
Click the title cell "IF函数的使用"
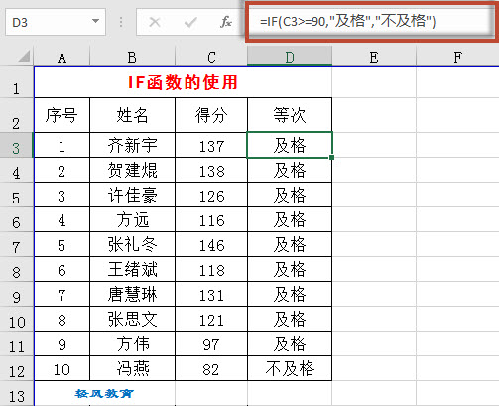click(x=183, y=82)
